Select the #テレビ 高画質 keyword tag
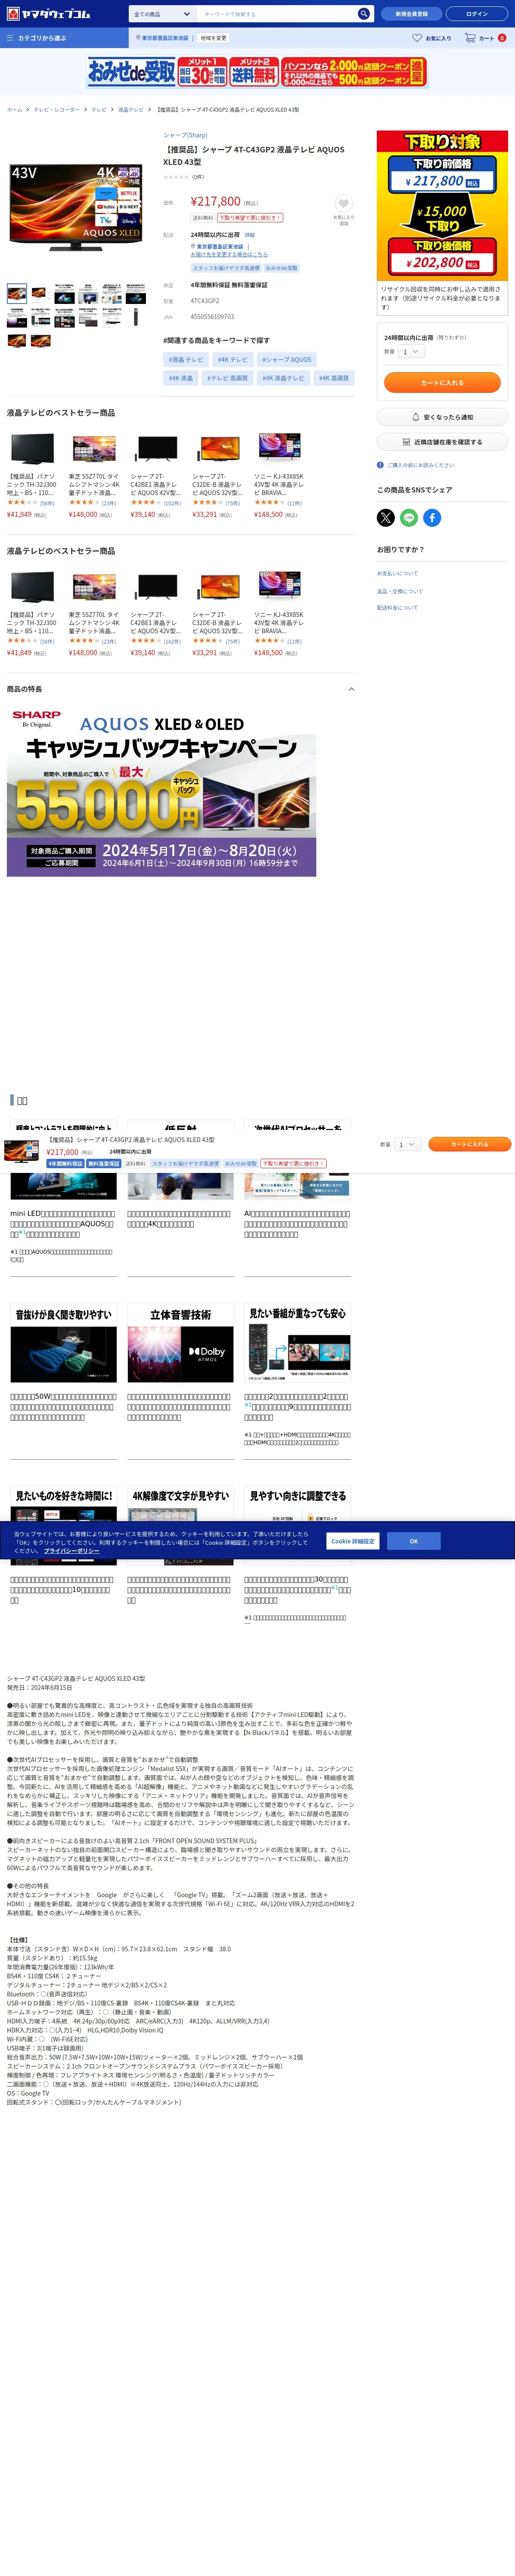The width and height of the screenshot is (515, 2576). click(x=227, y=378)
